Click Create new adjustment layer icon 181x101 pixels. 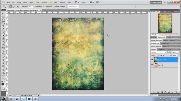[x=165, y=92]
